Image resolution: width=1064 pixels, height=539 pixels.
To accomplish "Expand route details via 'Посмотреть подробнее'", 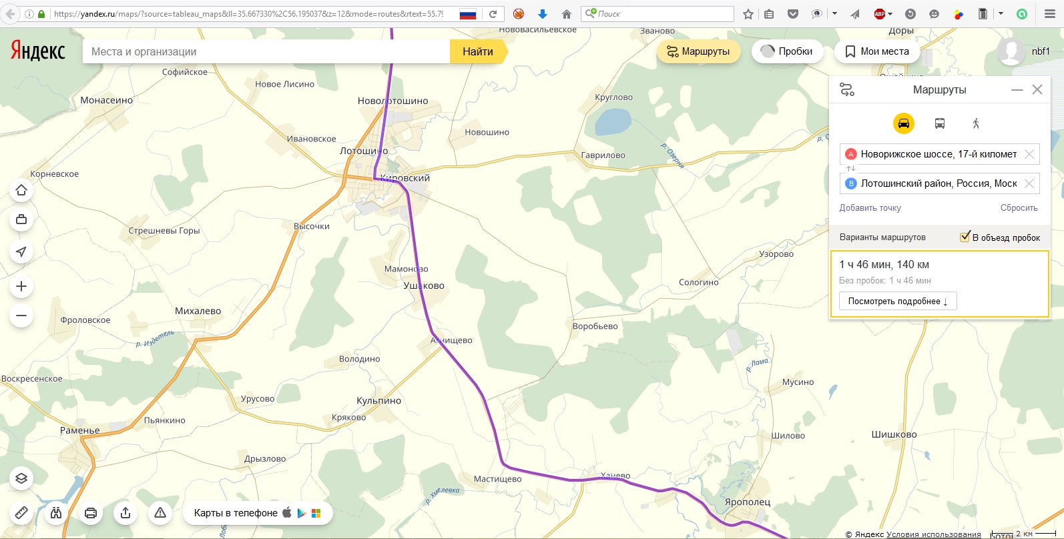I will pos(897,301).
